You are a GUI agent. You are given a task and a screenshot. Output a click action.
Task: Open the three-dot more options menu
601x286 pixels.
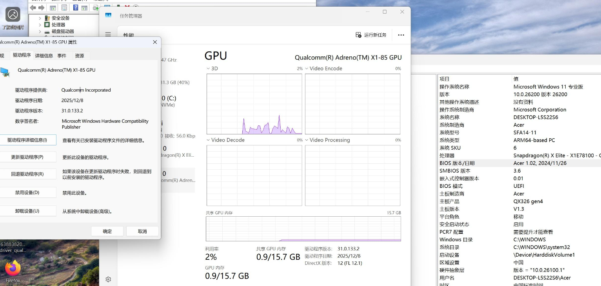[401, 35]
